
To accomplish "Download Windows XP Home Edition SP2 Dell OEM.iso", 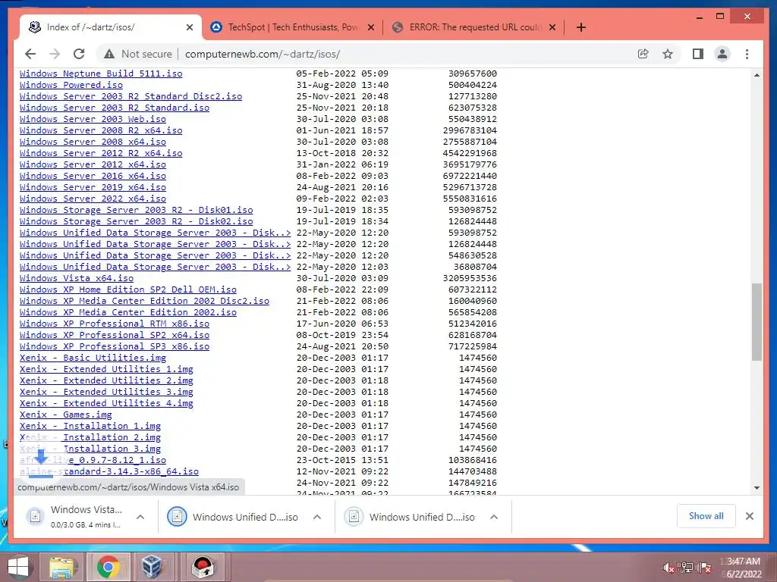I will pyautogui.click(x=128, y=290).
